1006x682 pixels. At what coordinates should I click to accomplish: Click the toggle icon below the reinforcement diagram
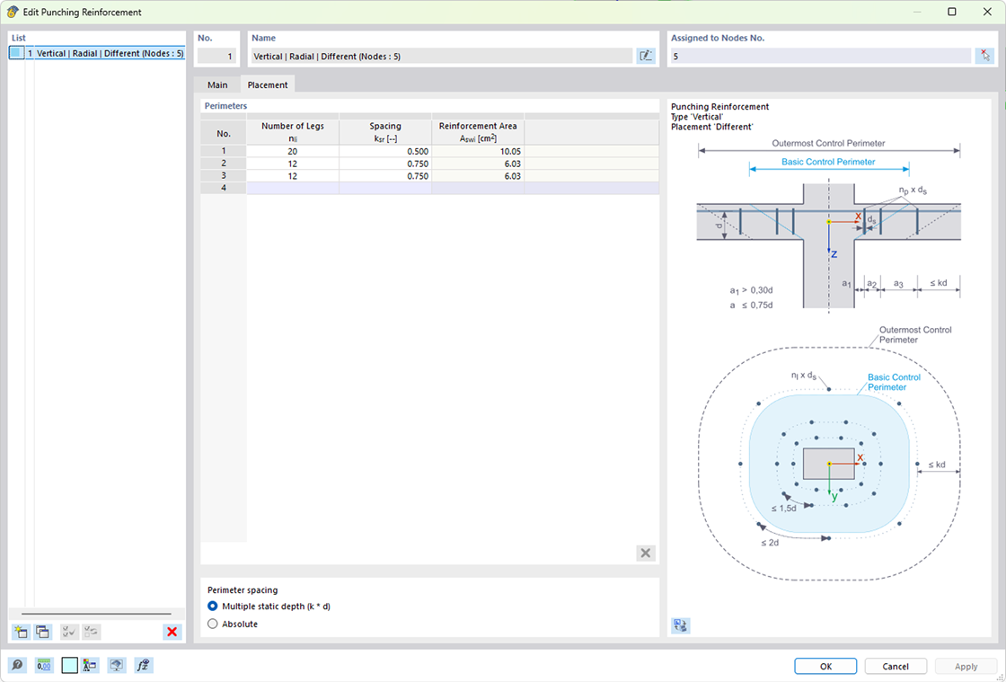point(681,624)
